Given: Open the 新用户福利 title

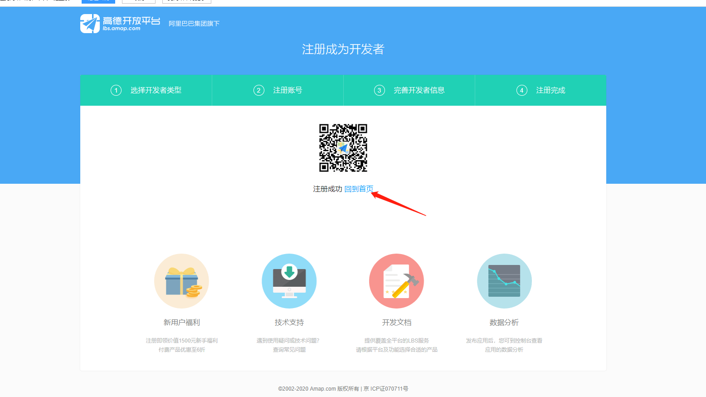Looking at the screenshot, I should pos(182,322).
